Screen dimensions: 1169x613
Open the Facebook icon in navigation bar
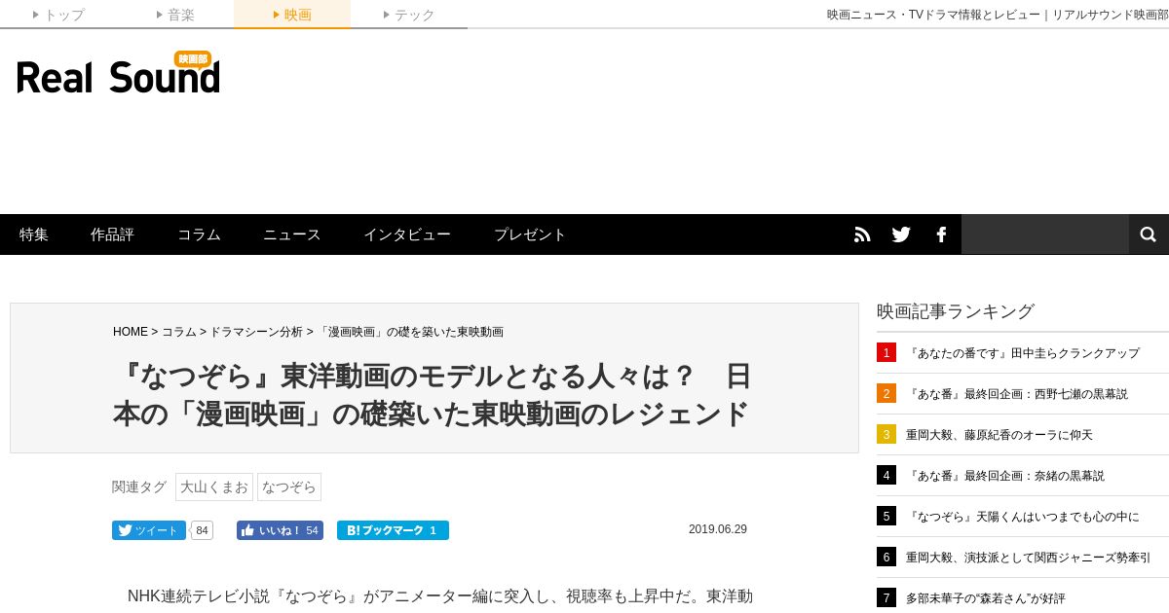pyautogui.click(x=941, y=234)
